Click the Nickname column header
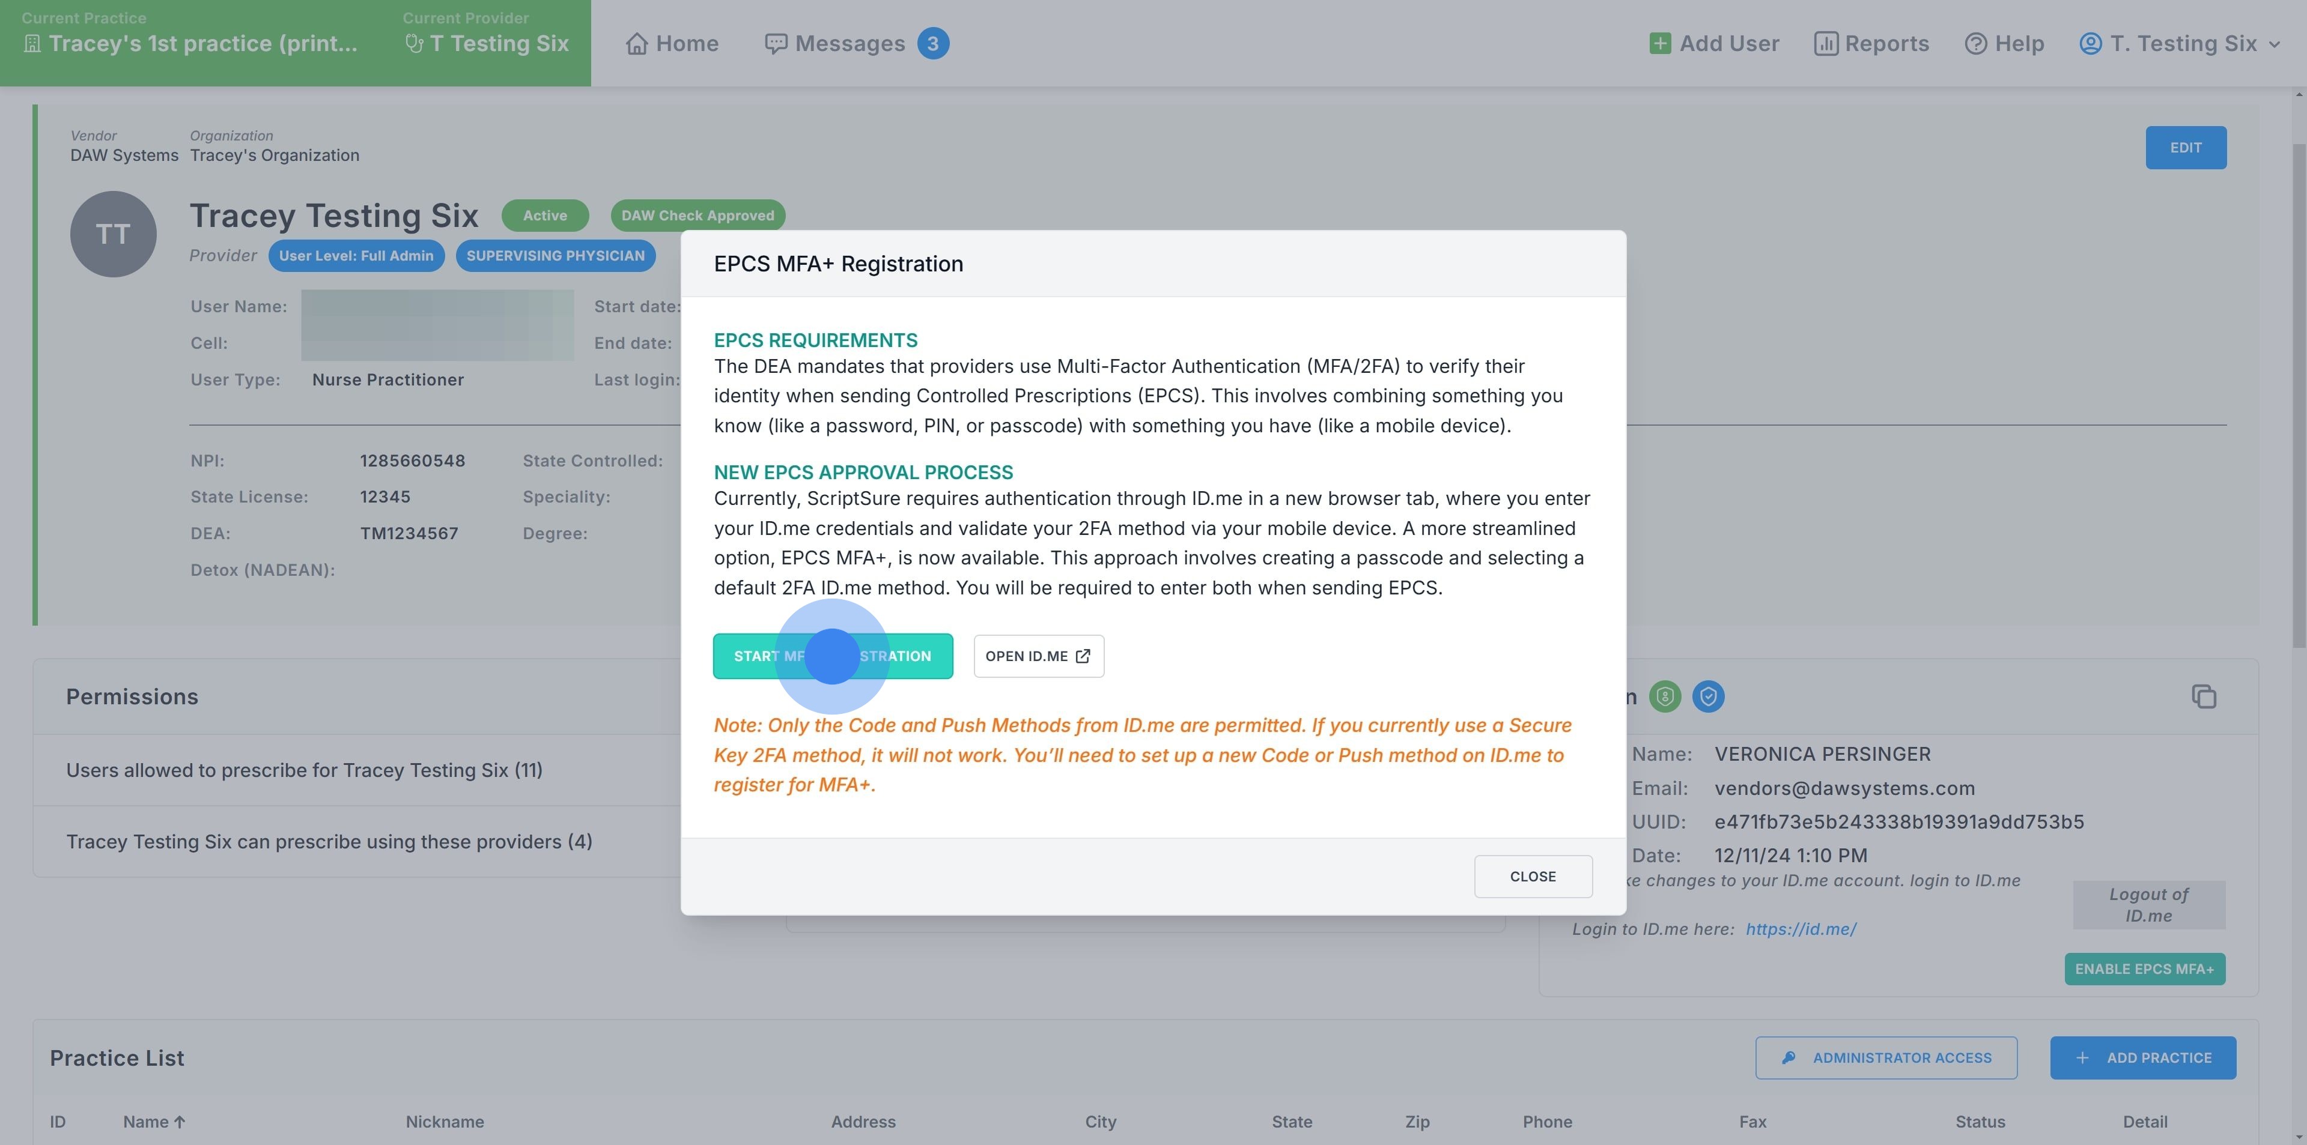The height and width of the screenshot is (1145, 2307). tap(444, 1122)
